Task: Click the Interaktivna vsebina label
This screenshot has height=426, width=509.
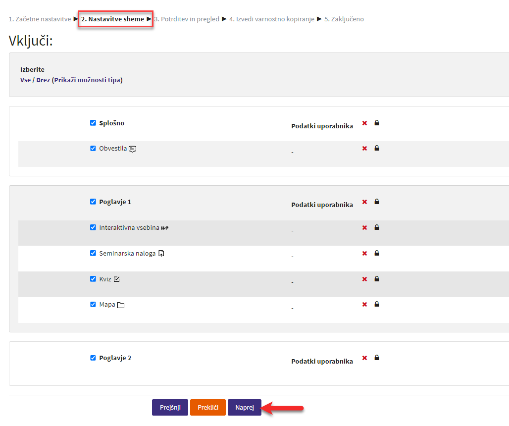Action: point(129,227)
